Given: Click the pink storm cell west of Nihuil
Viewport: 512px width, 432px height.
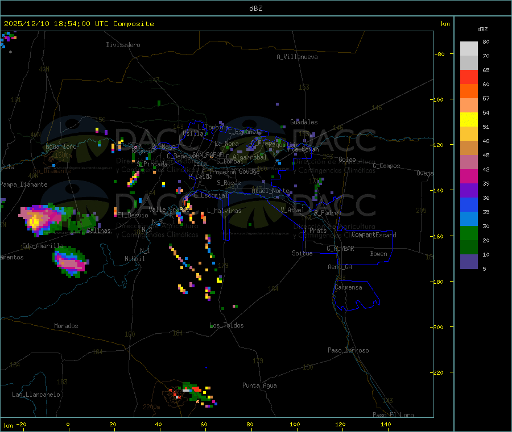Looking at the screenshot, I should 70,262.
